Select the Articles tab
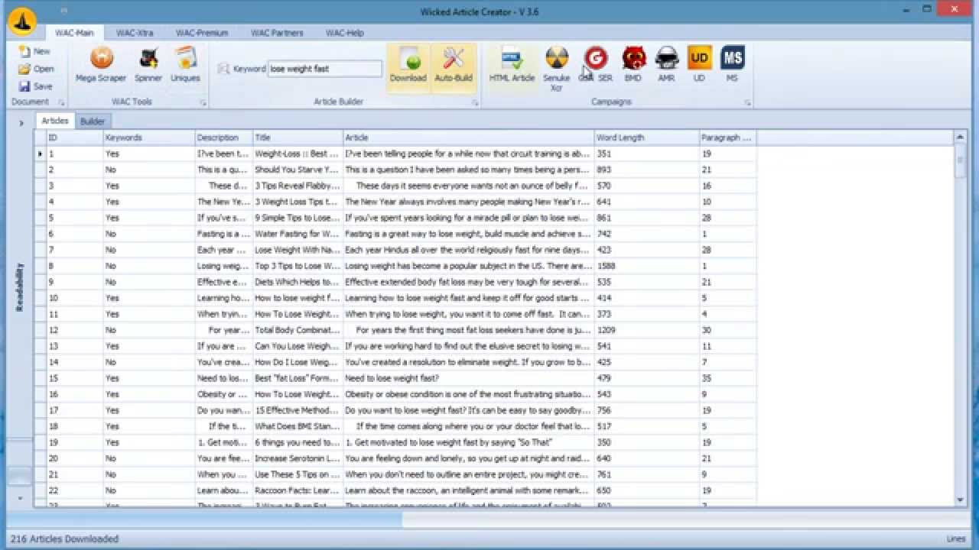Viewport: 979px width, 550px height. click(x=55, y=121)
